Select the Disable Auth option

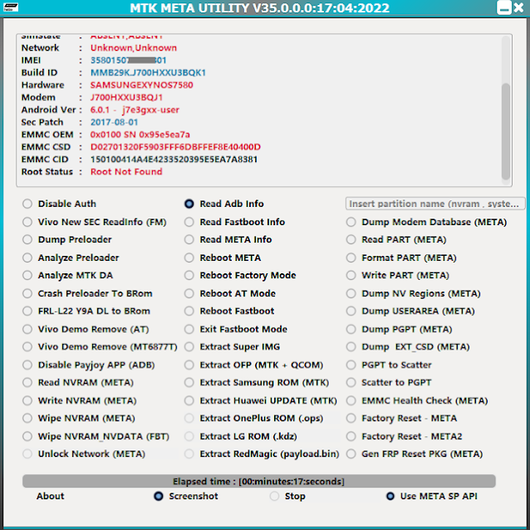(27, 204)
